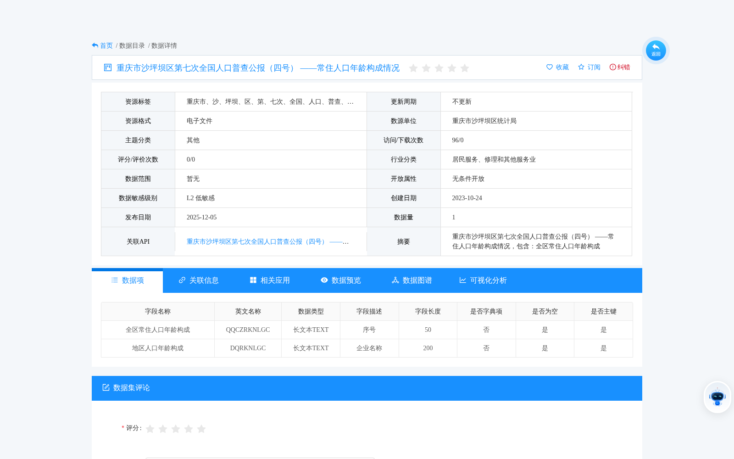This screenshot has height=459, width=734.
Task: Click the DQRKNLGC cell
Action: [248, 348]
